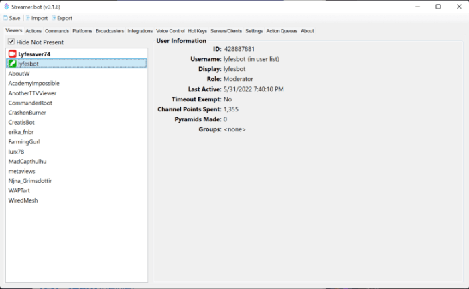Close the Streamer.bot window
469x289 pixels.
tap(459, 7)
